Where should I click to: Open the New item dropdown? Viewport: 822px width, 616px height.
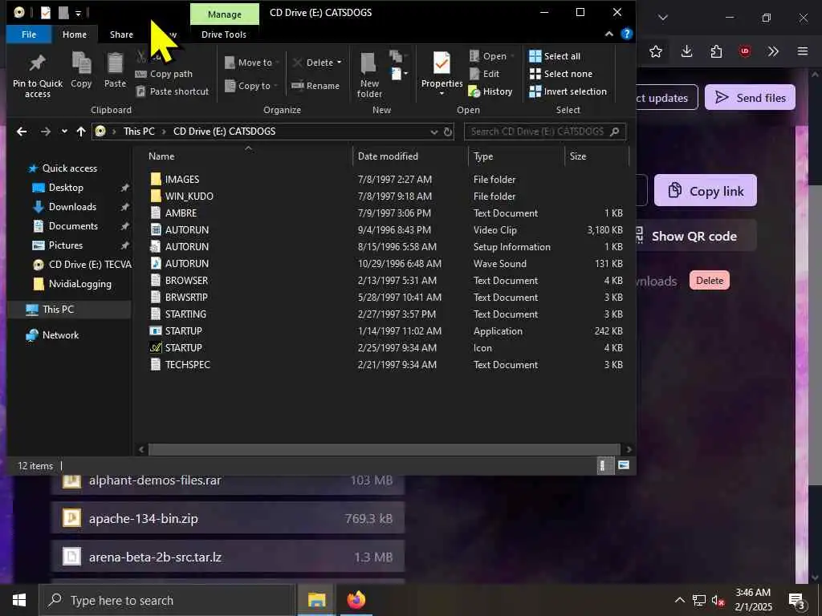400,74
